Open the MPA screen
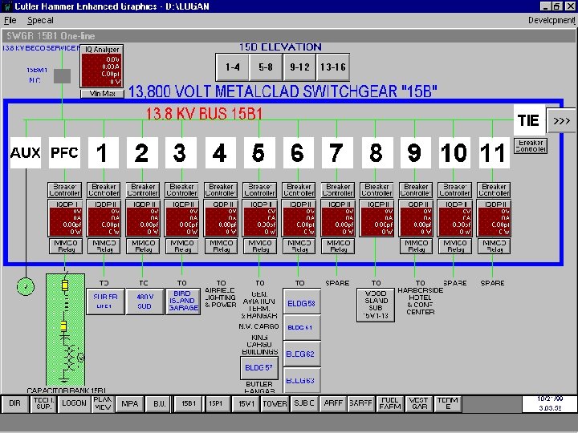Viewport: 578px width, 433px height. coord(130,404)
